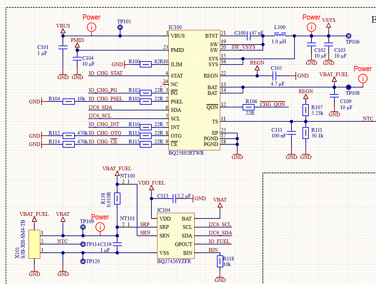Select sense resistor R138 symbol
Viewport: 376px width, 284px height.
117,199
